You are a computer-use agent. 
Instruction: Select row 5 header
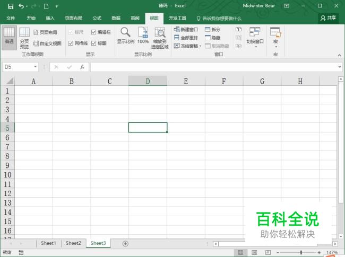7,128
